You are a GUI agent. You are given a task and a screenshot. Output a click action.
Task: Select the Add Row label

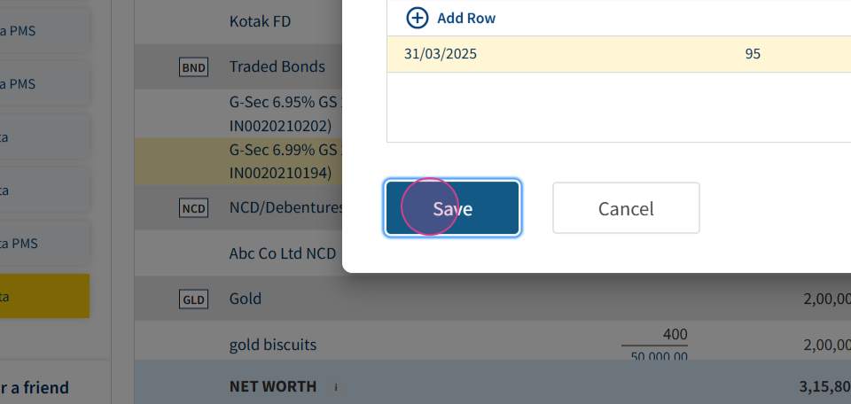pos(466,19)
